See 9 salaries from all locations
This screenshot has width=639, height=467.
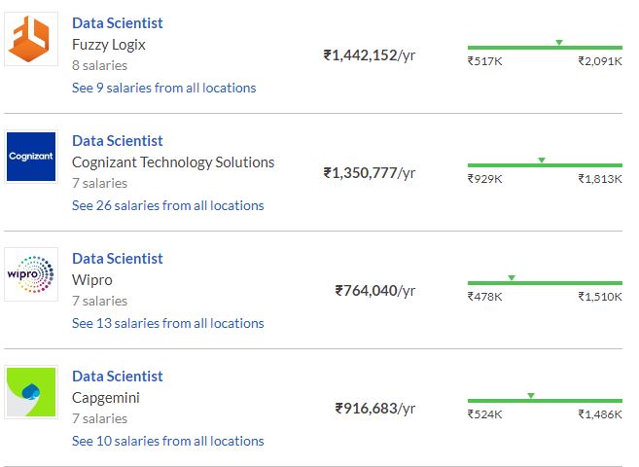(x=163, y=88)
